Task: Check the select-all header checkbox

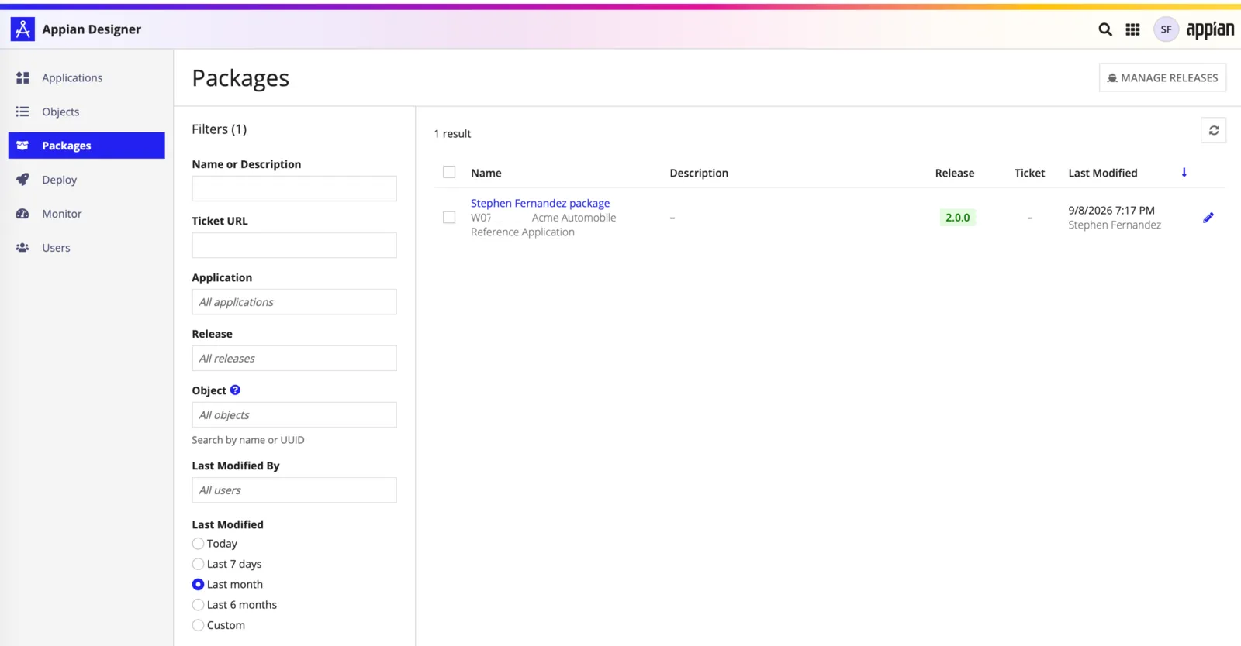Action: [x=449, y=172]
